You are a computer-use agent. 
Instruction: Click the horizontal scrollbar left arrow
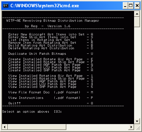pyautogui.click(x=4, y=127)
